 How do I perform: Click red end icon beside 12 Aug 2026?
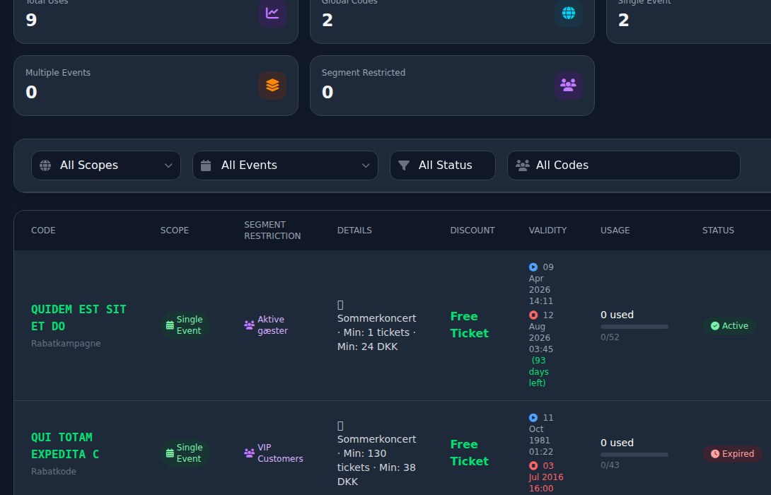tap(533, 315)
